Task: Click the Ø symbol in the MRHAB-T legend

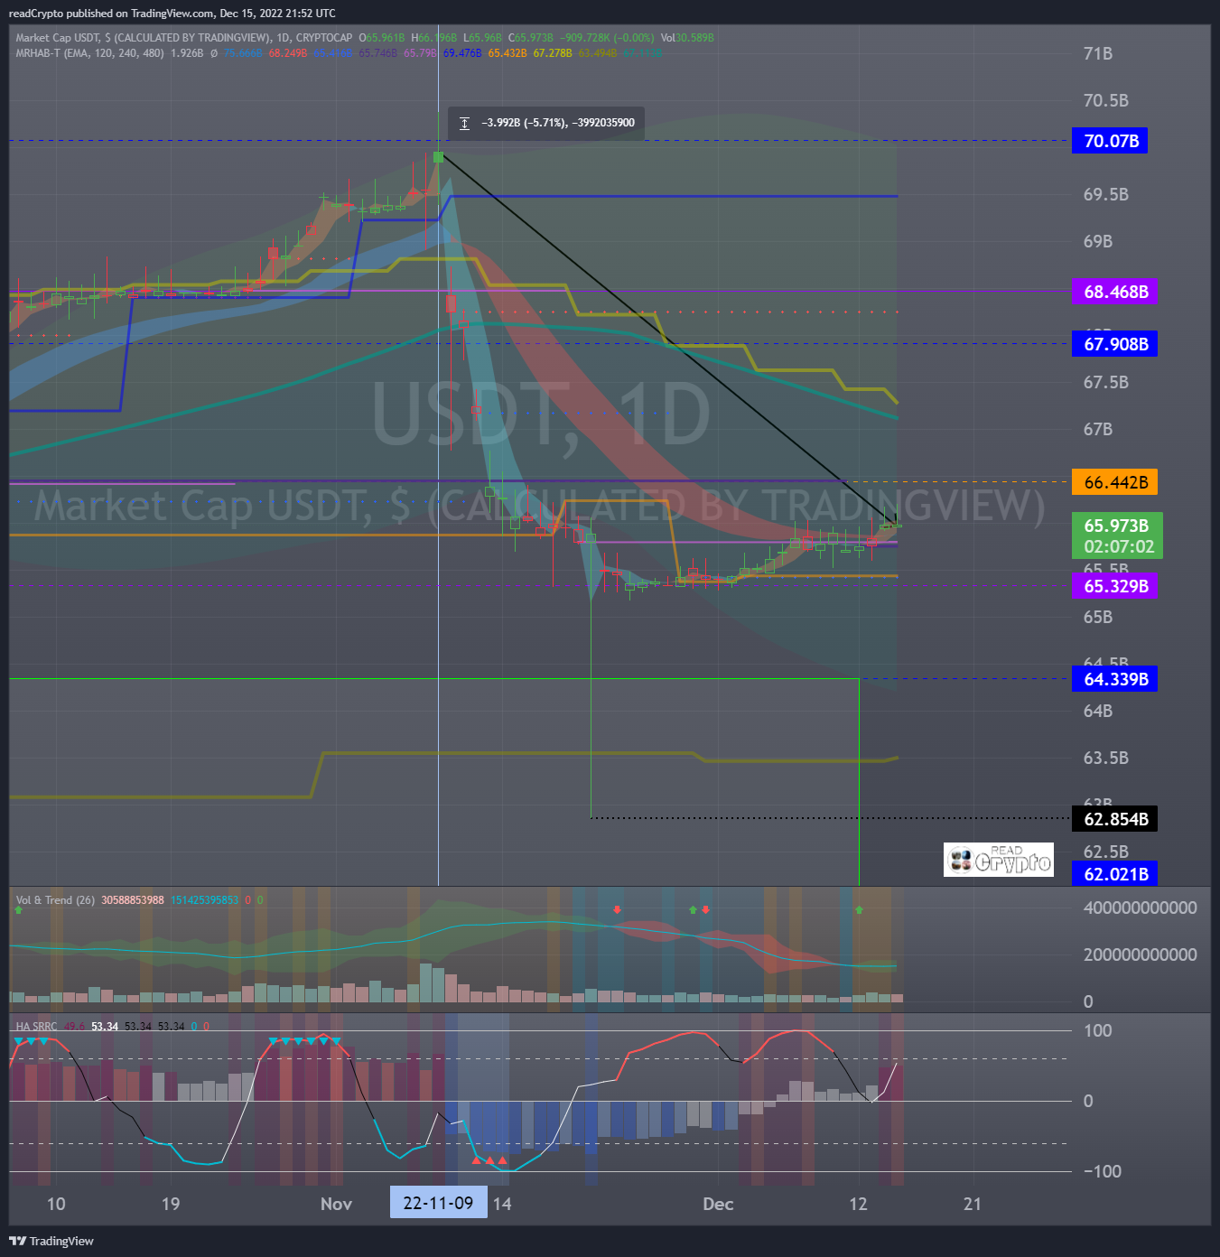Action: [x=214, y=53]
